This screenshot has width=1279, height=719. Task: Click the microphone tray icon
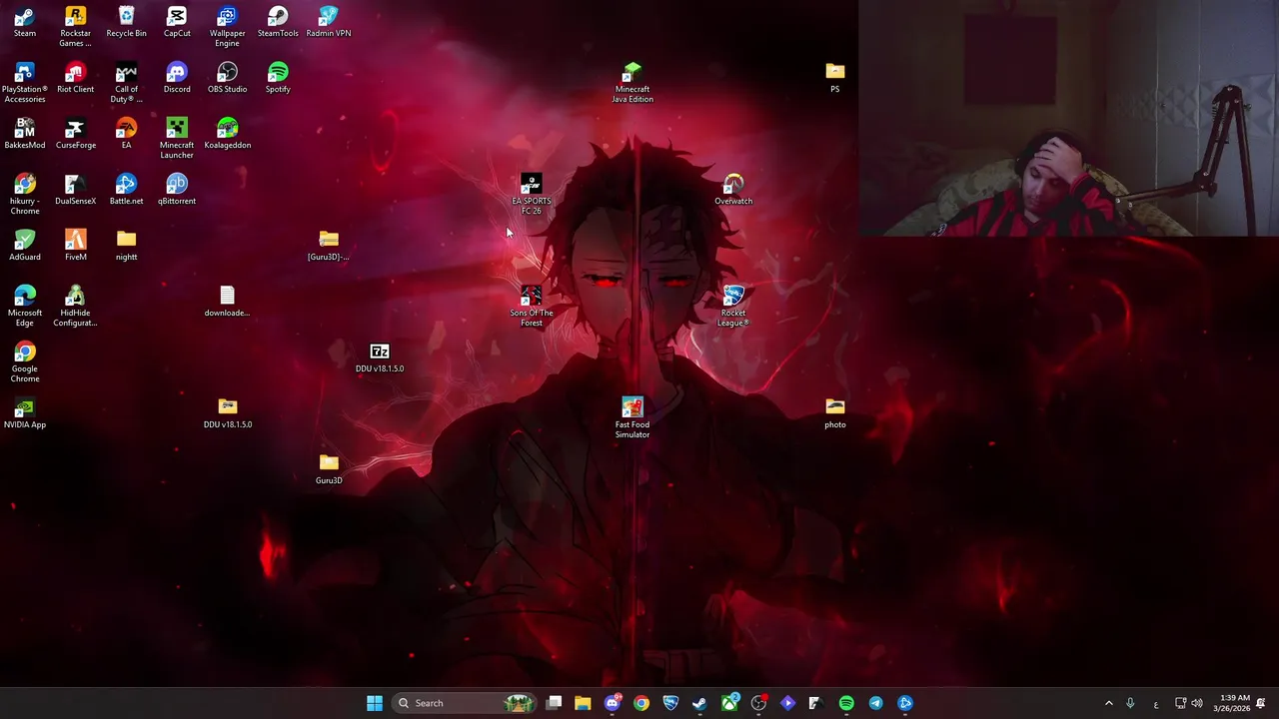(x=1130, y=703)
